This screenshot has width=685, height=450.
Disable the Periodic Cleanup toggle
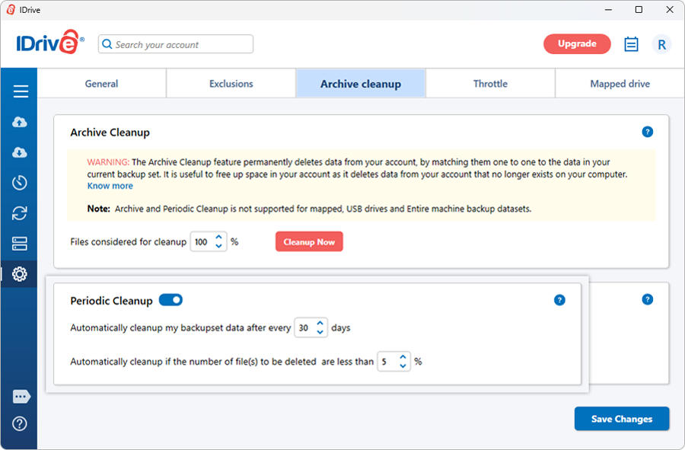(170, 300)
